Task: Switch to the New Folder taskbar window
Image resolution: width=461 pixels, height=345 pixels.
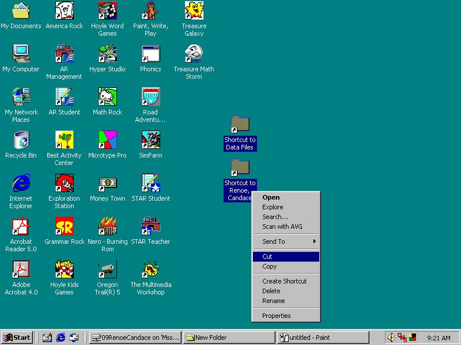Action: pos(229,338)
